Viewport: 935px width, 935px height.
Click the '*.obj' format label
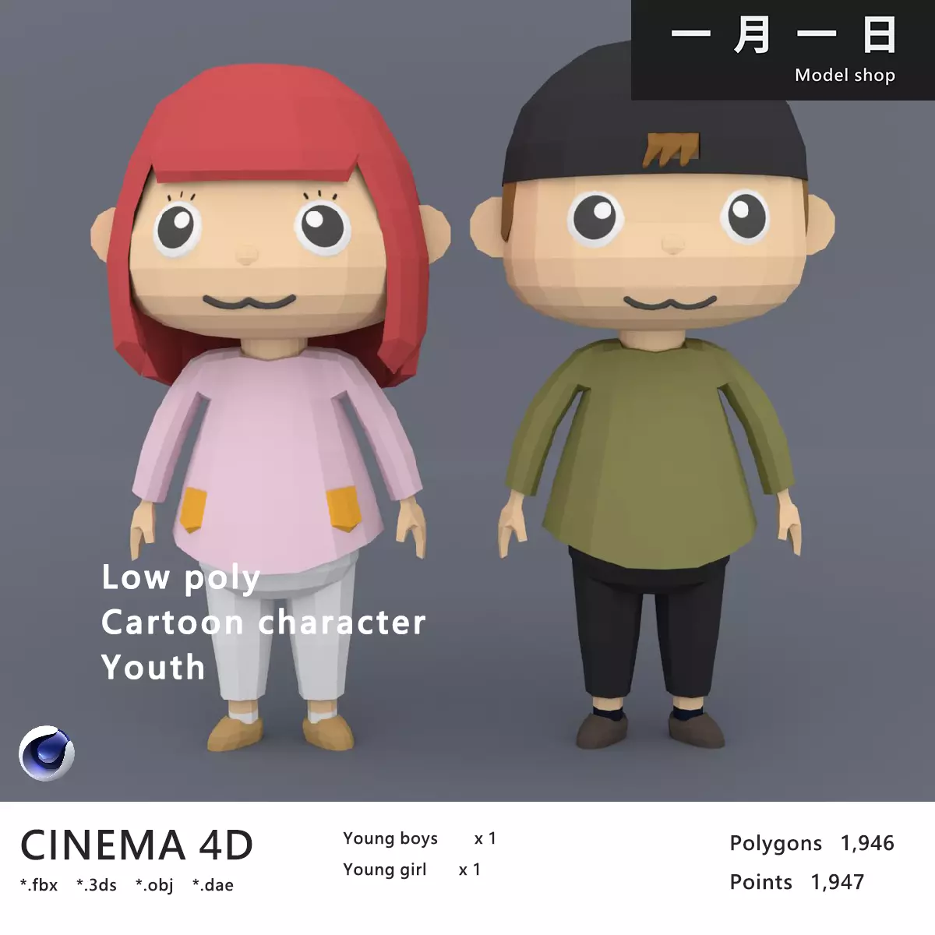[x=154, y=886]
